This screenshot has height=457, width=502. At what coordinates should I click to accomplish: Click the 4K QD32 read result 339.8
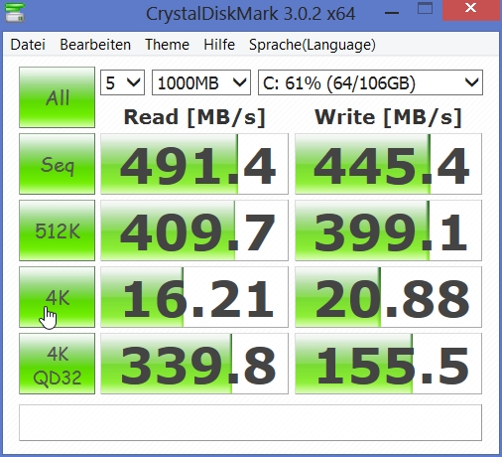(194, 364)
